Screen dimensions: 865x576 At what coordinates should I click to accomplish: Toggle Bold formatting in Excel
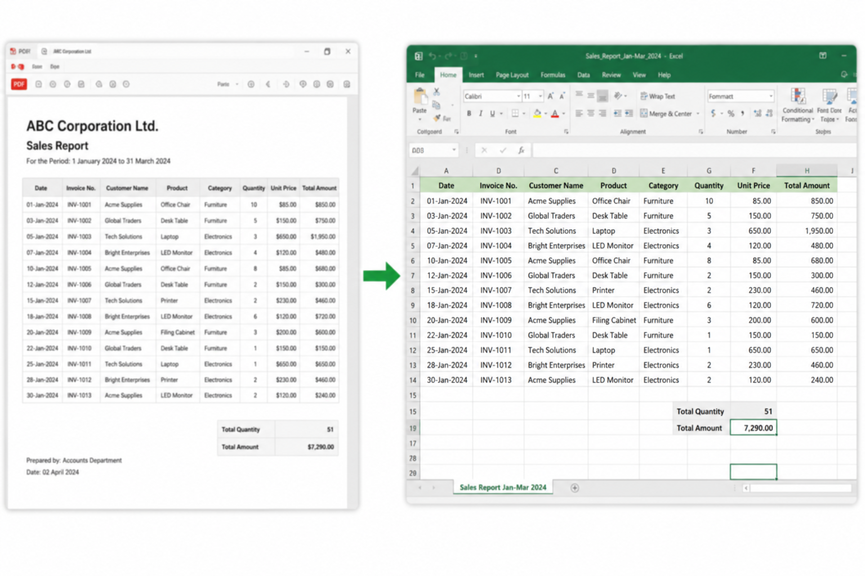[469, 114]
